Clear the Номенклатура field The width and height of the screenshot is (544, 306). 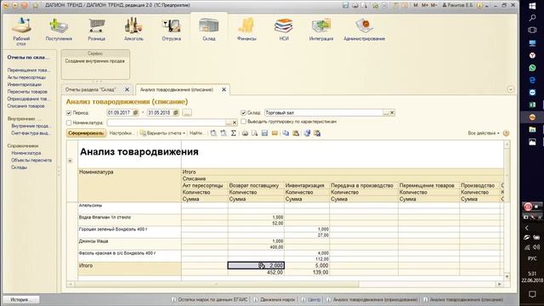235,122
